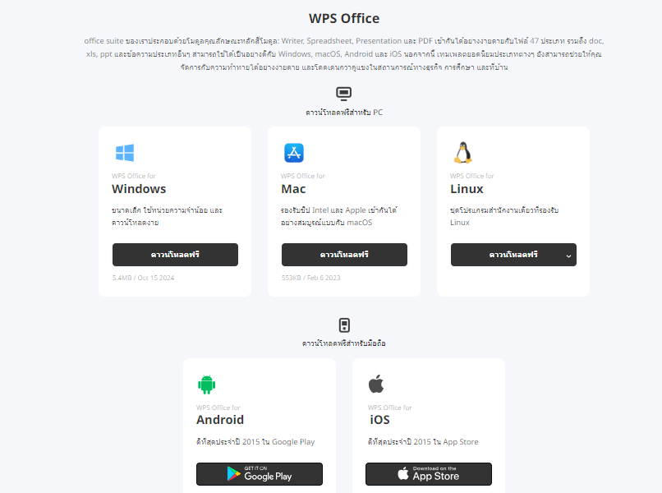Click the Windows logo icon

coord(125,153)
